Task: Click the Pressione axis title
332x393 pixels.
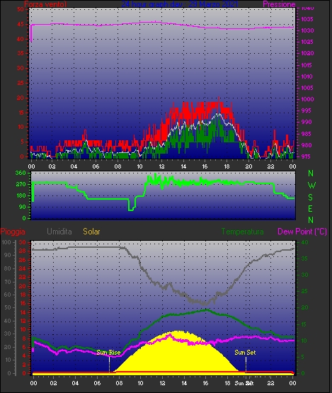Action: pyautogui.click(x=279, y=4)
